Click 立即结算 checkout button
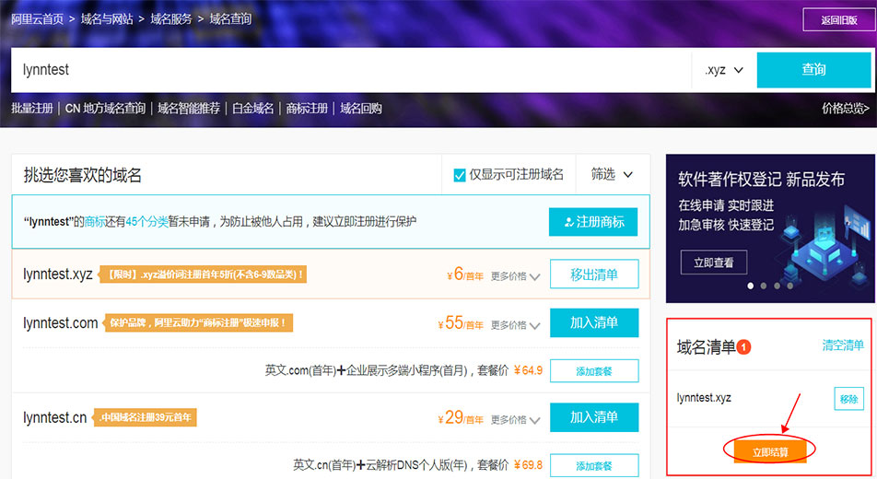This screenshot has height=479, width=877. [769, 451]
